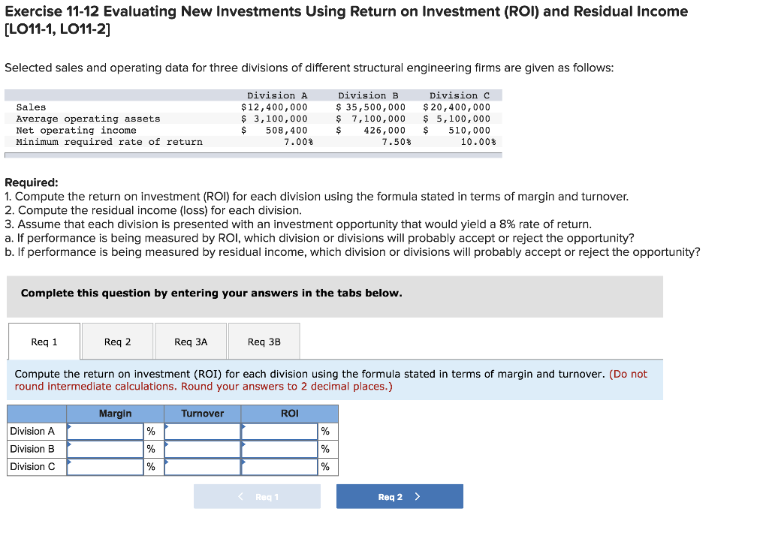Click Division B's Turnover input field

(x=201, y=449)
